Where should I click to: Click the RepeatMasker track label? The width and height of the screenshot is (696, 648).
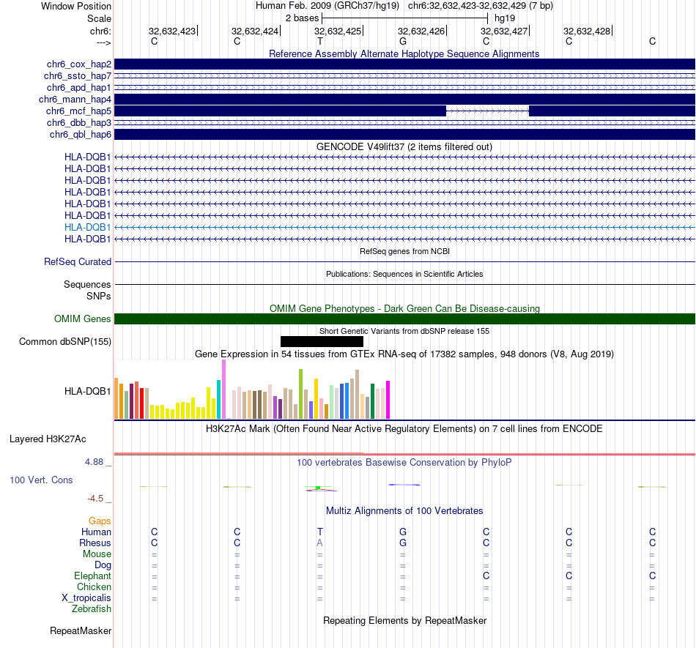81,630
